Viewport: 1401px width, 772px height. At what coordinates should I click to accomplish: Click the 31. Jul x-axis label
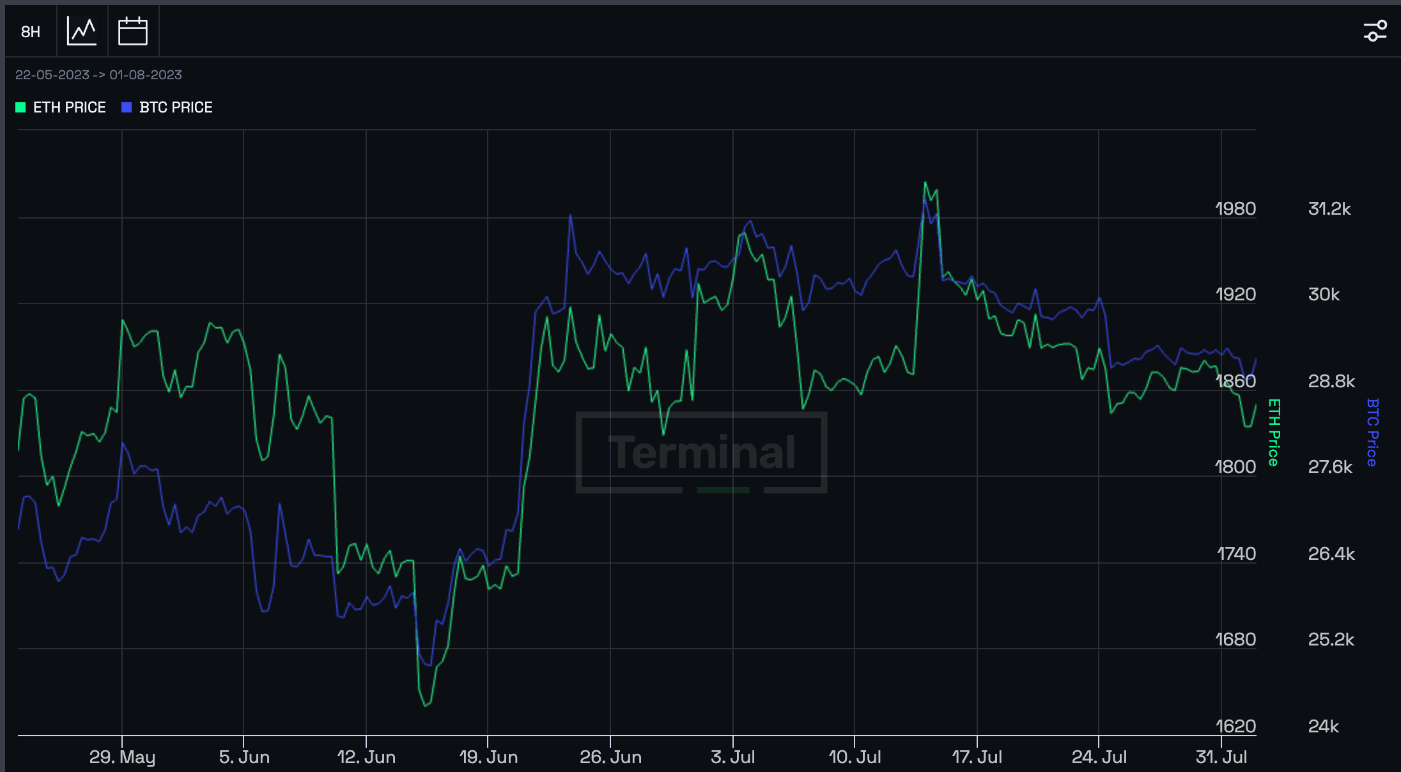pos(1221,757)
